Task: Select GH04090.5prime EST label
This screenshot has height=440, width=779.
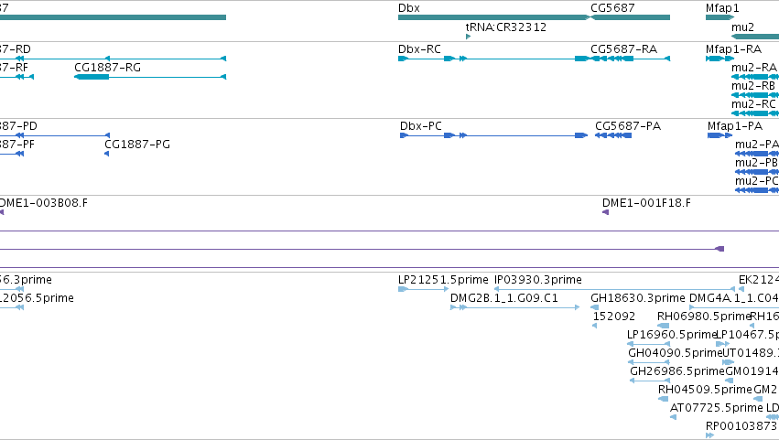Action: 676,353
